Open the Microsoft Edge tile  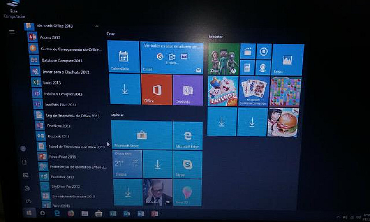(x=188, y=136)
